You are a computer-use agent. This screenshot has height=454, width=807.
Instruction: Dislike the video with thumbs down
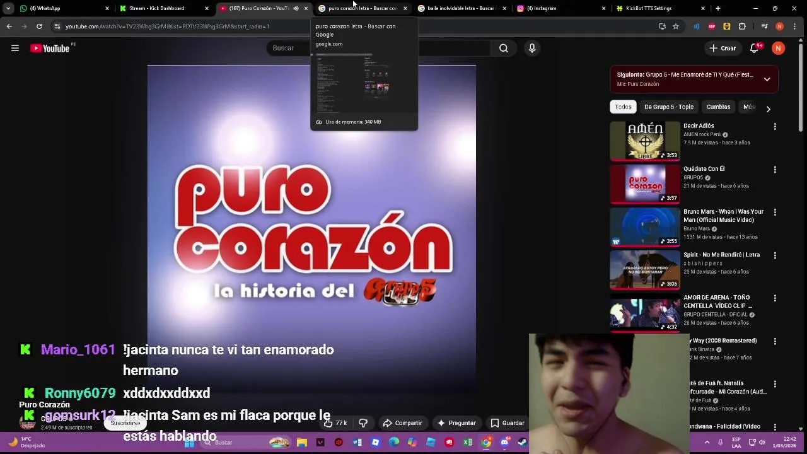[363, 423]
